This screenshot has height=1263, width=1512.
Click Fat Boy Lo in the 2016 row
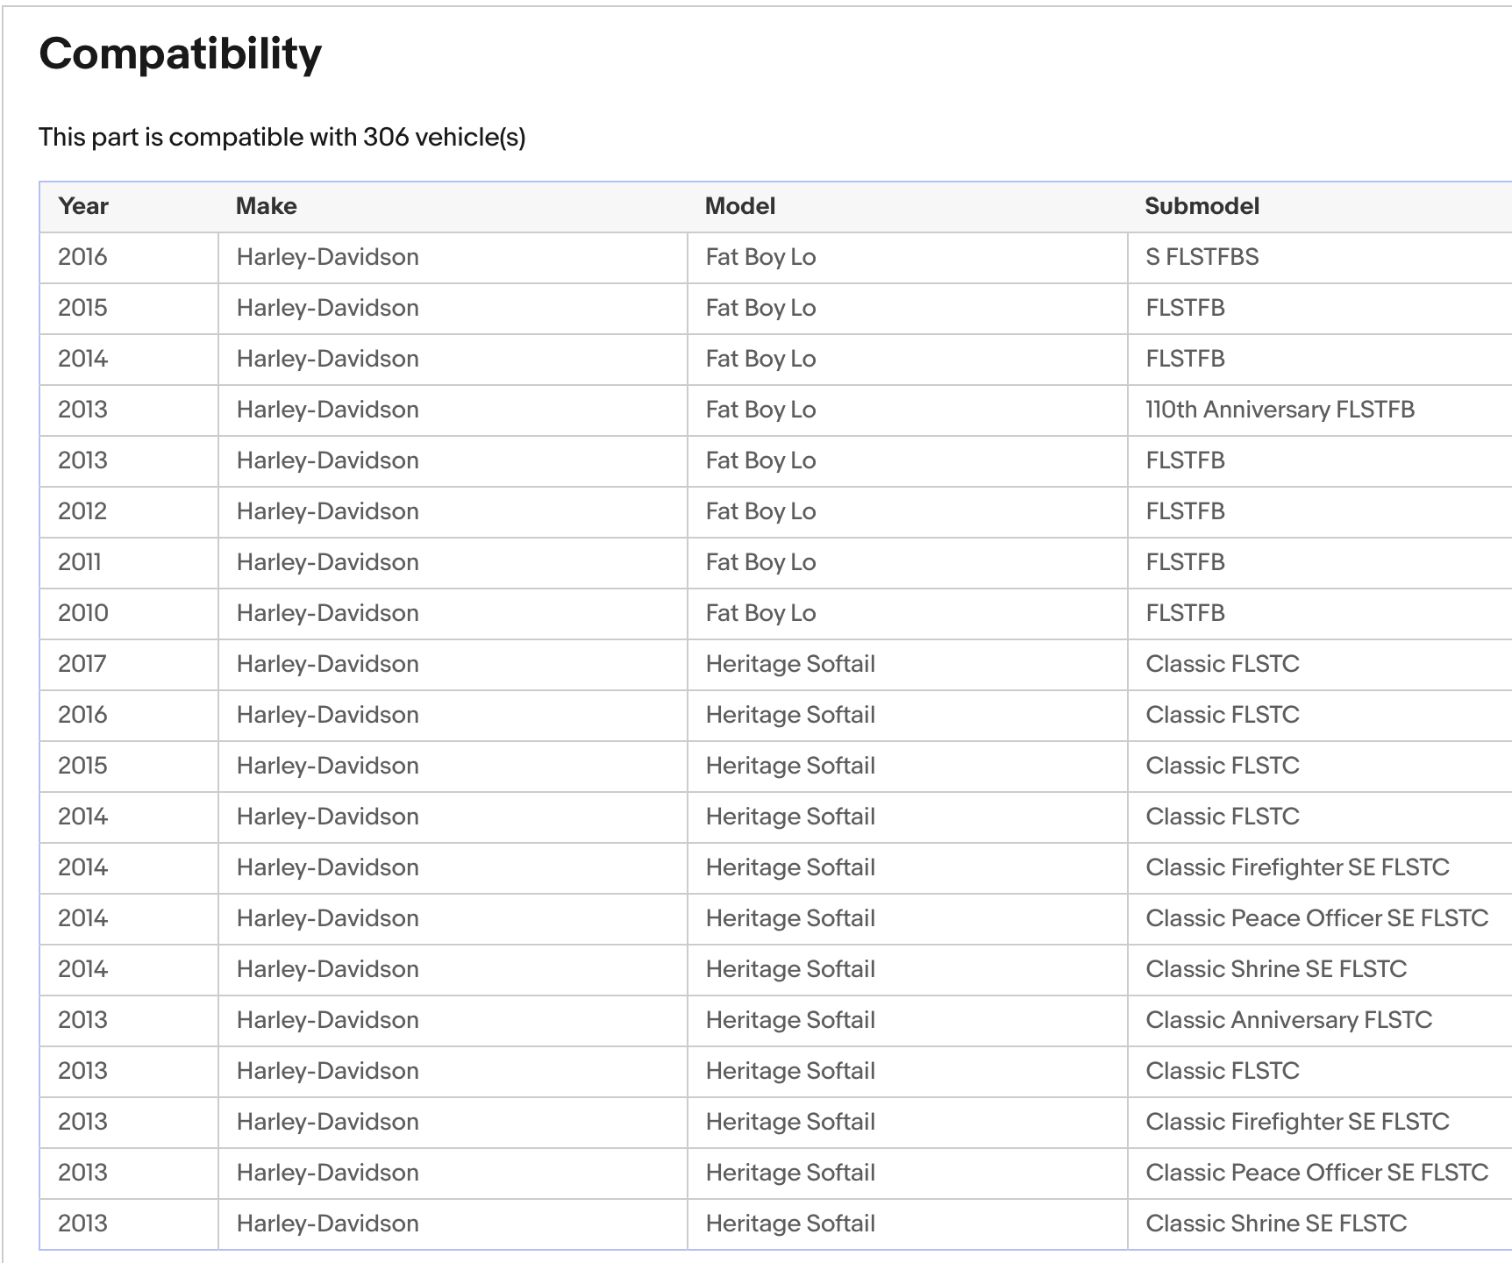(760, 257)
